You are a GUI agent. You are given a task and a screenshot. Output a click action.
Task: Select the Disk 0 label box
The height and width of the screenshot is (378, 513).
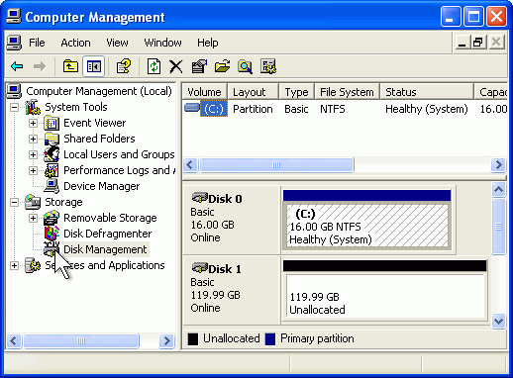231,220
